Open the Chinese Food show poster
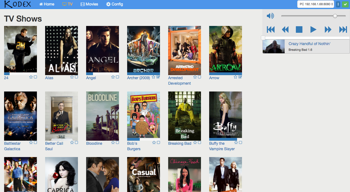Image resolution: width=350 pixels, height=192 pixels. [x=185, y=175]
